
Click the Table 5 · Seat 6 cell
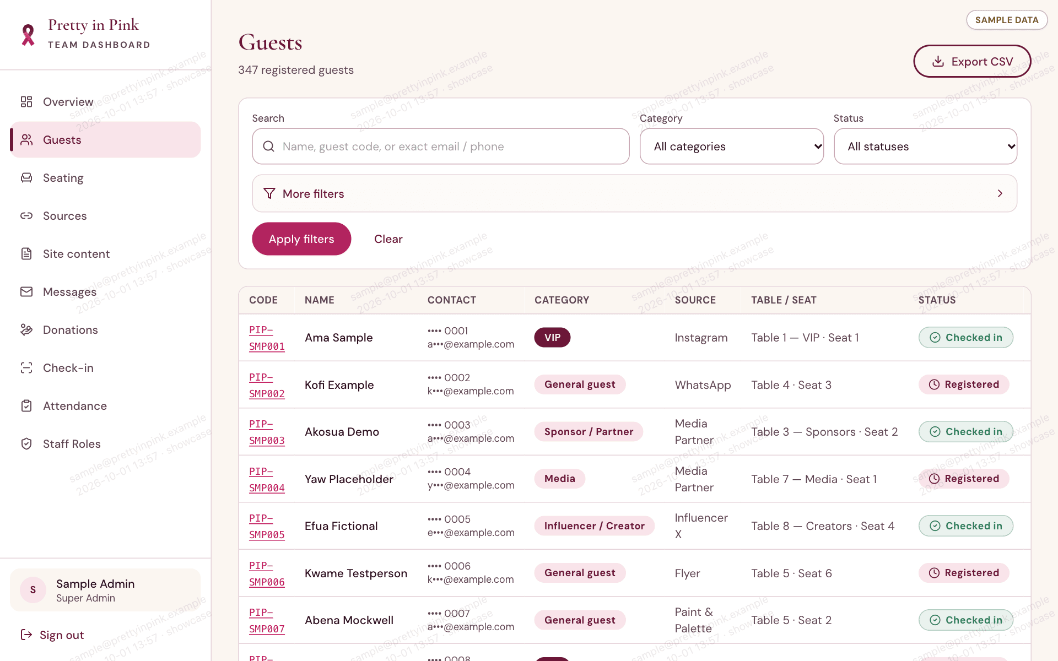[x=791, y=573]
